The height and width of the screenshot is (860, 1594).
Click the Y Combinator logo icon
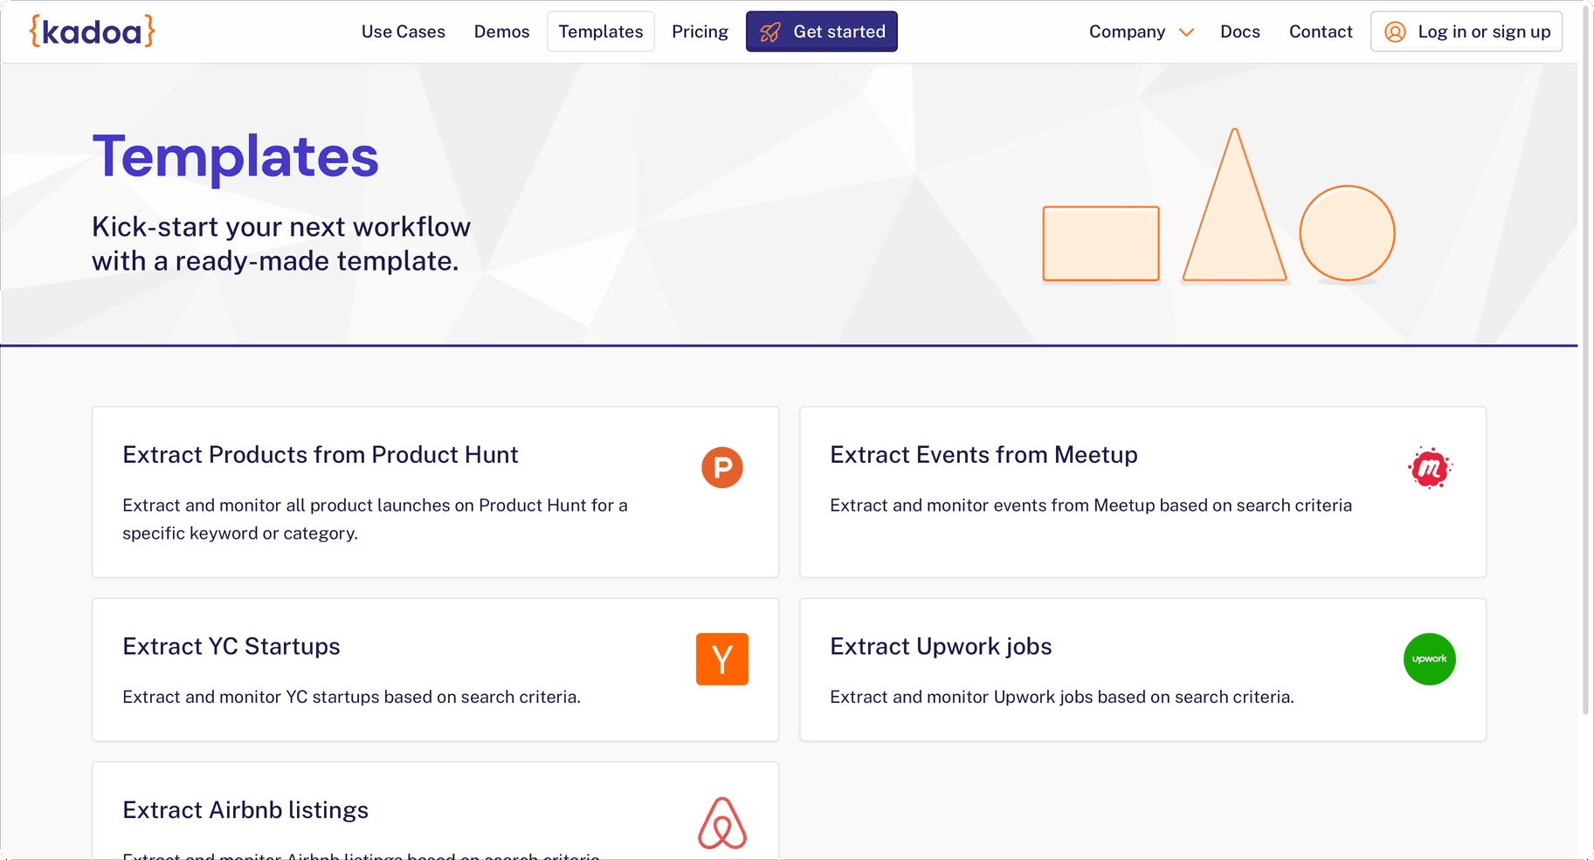(x=721, y=659)
